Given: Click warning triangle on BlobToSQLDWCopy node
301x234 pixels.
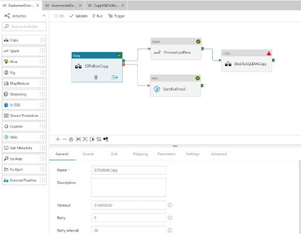Looking at the screenshot, I should [269, 53].
